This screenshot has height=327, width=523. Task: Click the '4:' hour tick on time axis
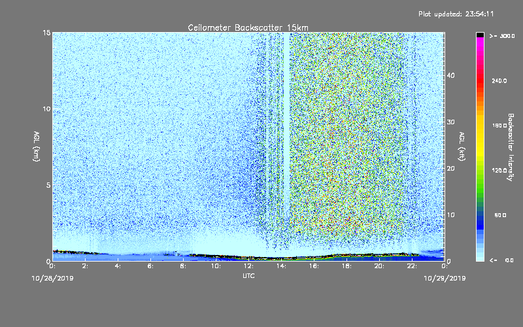point(118,266)
